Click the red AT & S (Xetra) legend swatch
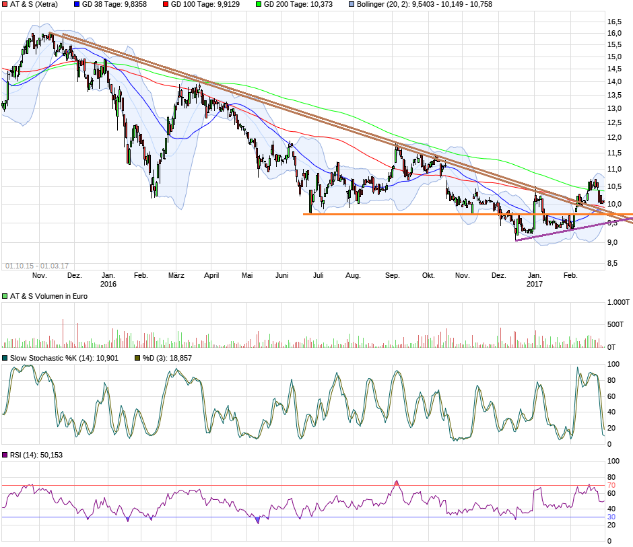Image resolution: width=633 pixels, height=547 pixels. point(5,5)
